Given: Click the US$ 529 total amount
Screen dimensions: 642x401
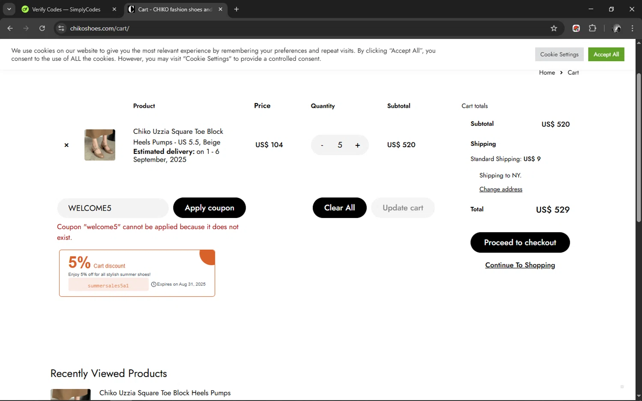Looking at the screenshot, I should tap(553, 210).
